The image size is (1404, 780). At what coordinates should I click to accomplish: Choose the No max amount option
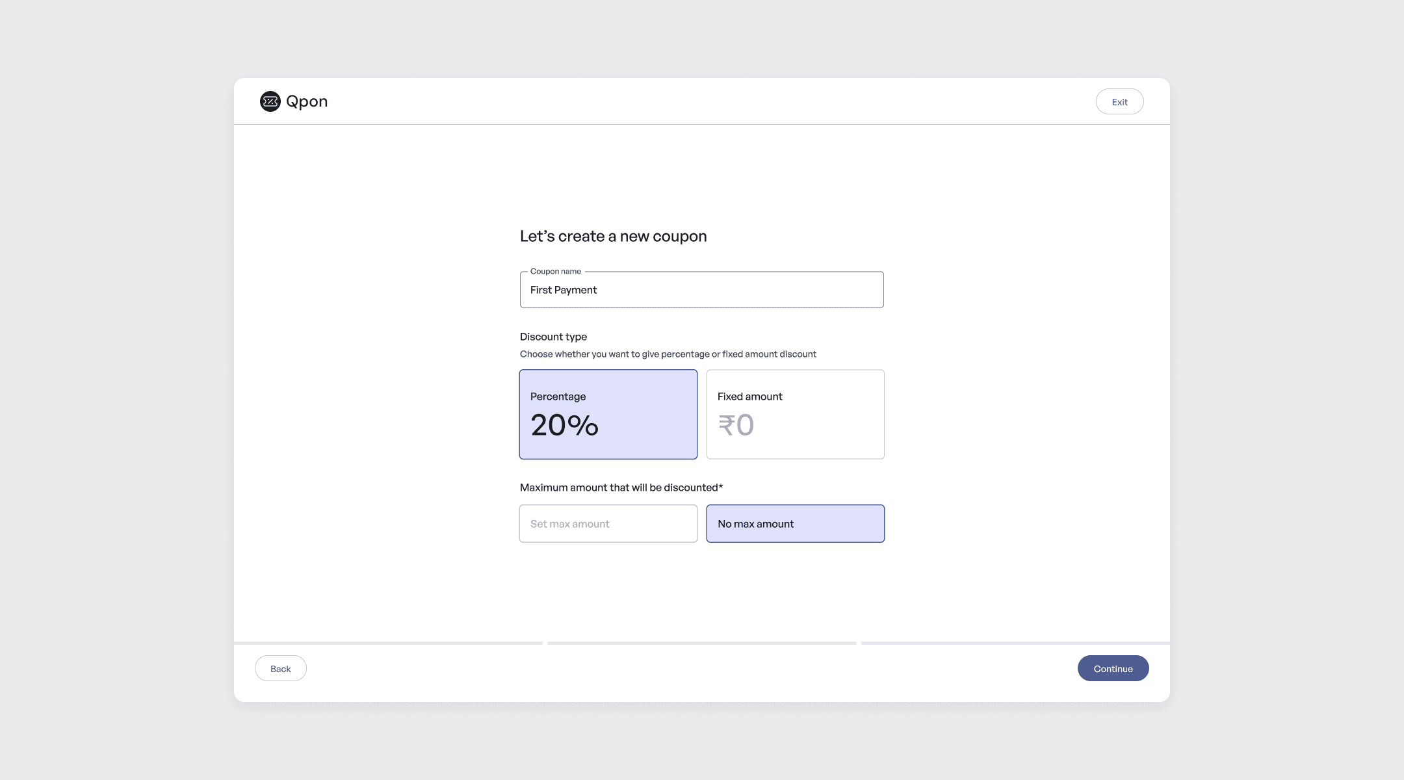coord(795,524)
